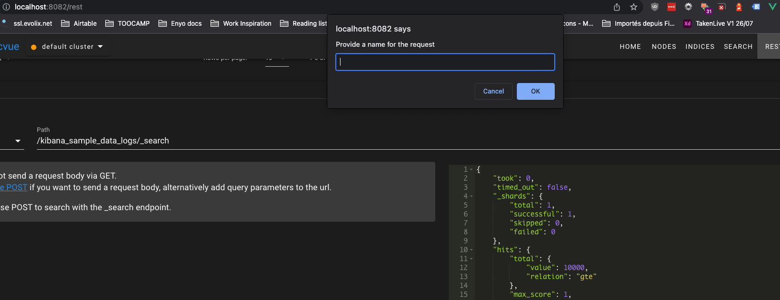Open the Vue devtools extension icon
This screenshot has width=780, height=300.
[x=773, y=7]
